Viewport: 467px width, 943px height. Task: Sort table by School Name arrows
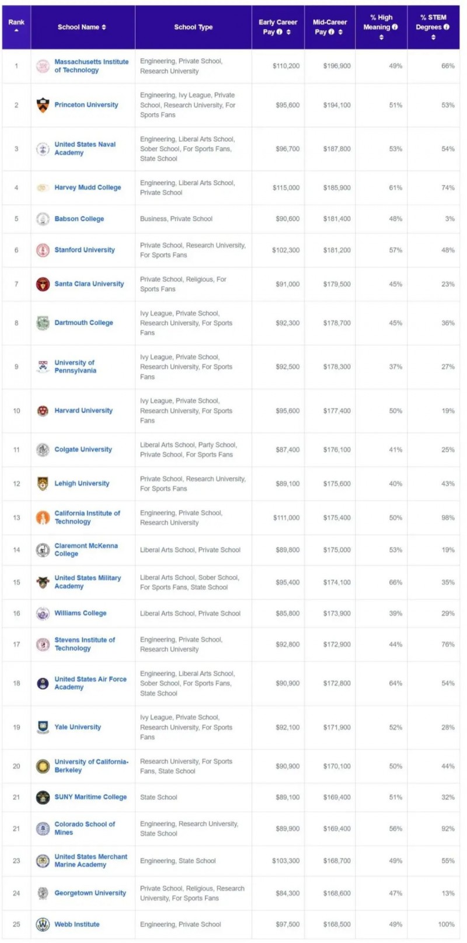104,27
